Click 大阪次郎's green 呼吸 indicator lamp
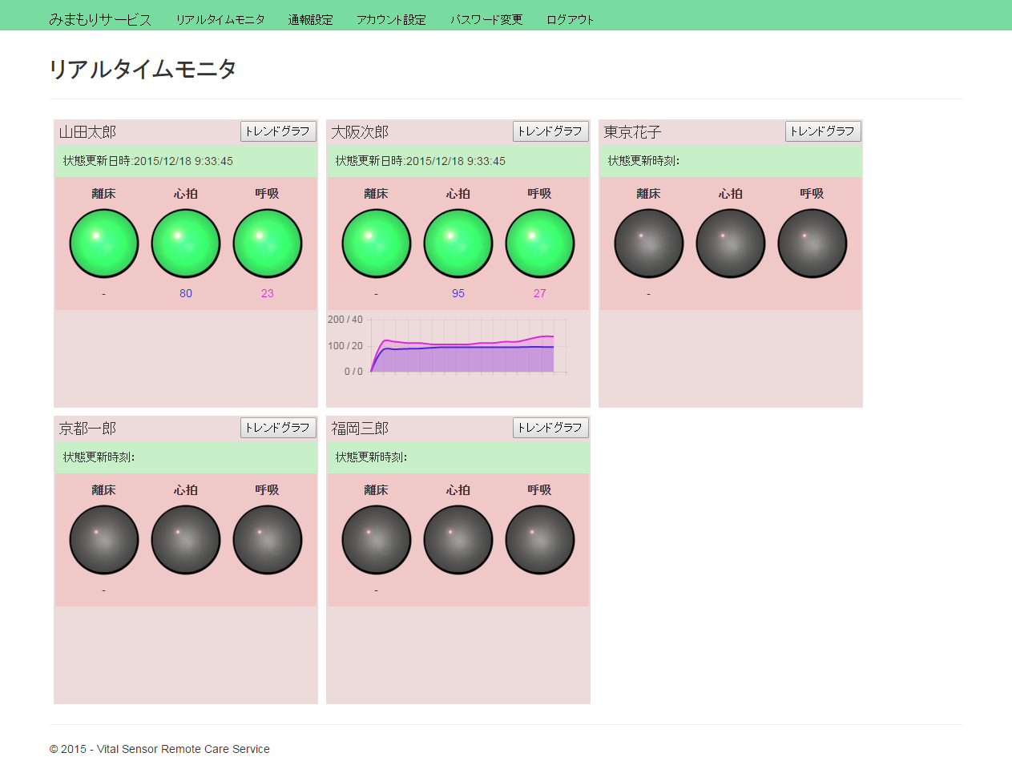The width and height of the screenshot is (1012, 781). tap(540, 244)
